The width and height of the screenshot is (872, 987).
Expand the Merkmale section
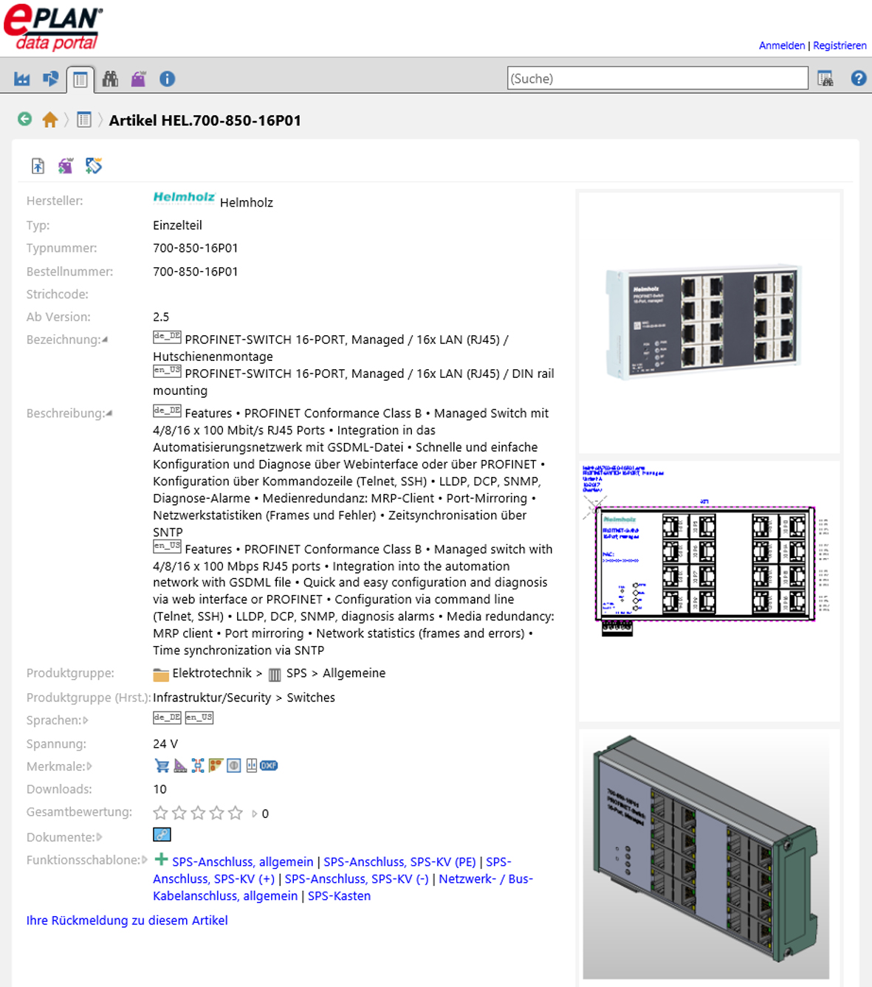[x=89, y=766]
